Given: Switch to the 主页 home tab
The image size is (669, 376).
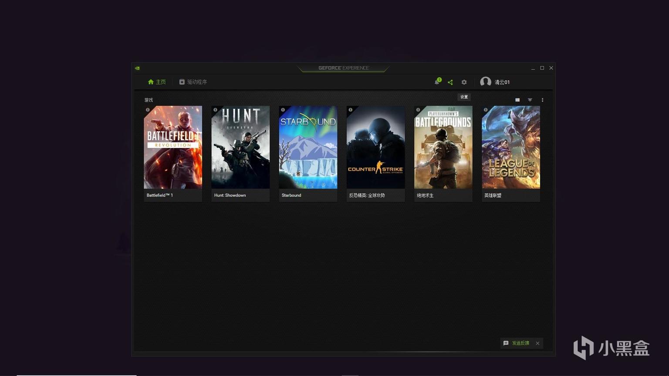Looking at the screenshot, I should point(157,82).
